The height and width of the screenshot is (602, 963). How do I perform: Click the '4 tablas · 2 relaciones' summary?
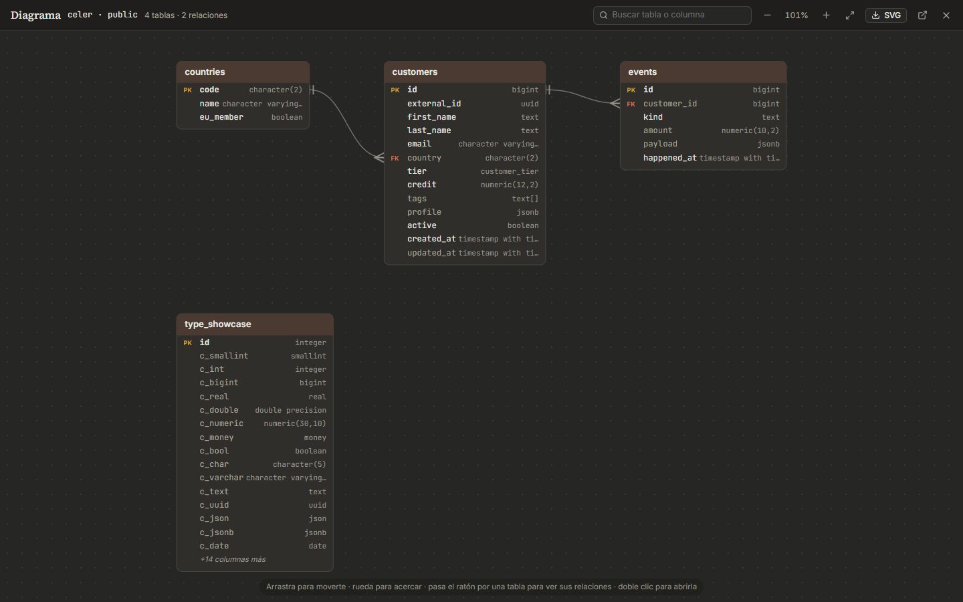[x=186, y=15]
